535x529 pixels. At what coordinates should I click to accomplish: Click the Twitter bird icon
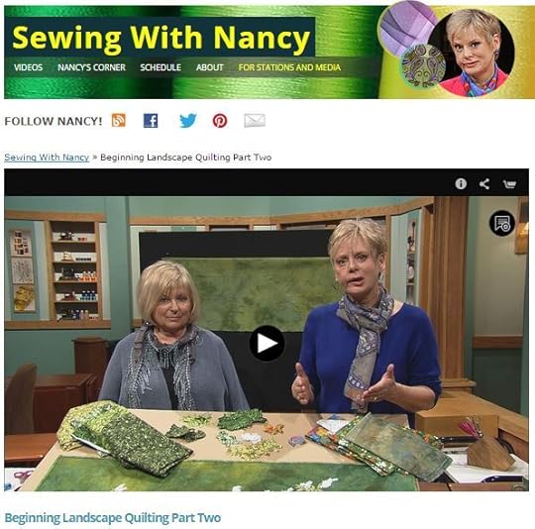(x=188, y=121)
